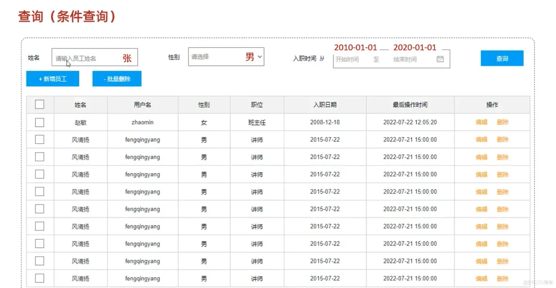Click 删除 link in the zhaomin row

tap(502, 122)
